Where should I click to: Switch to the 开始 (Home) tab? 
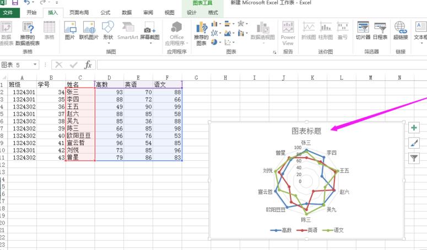coord(31,13)
